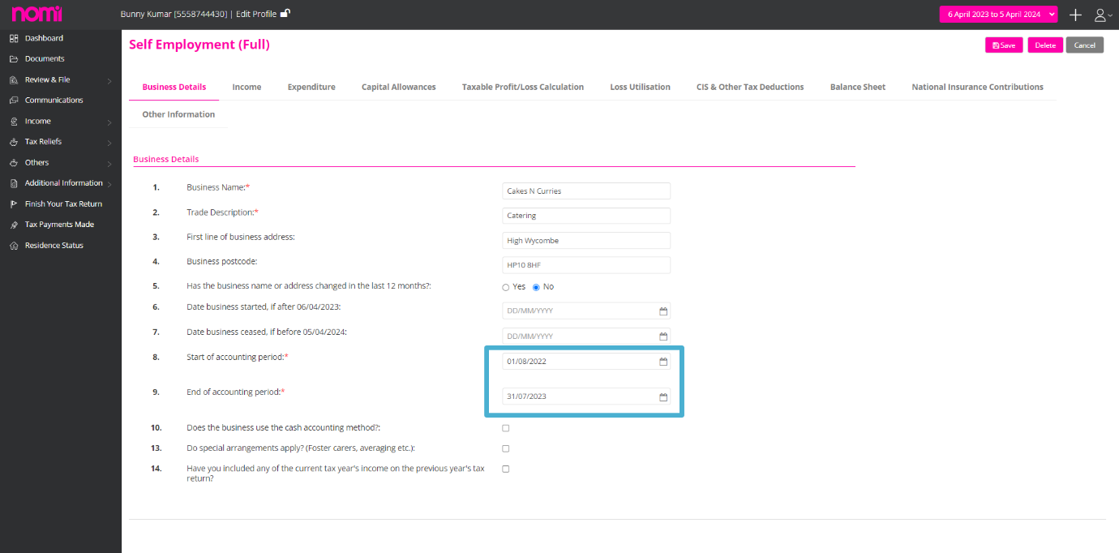
Task: Expand the Tax Reliefs submenu arrow
Action: pos(109,143)
